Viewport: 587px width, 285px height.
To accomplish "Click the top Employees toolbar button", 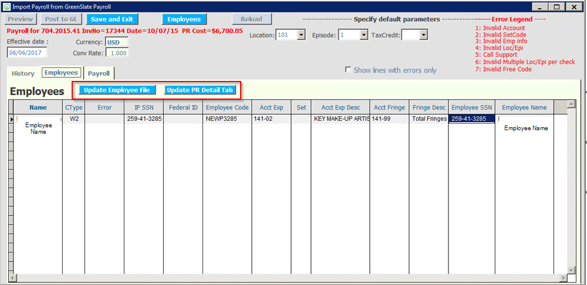I will pos(184,19).
